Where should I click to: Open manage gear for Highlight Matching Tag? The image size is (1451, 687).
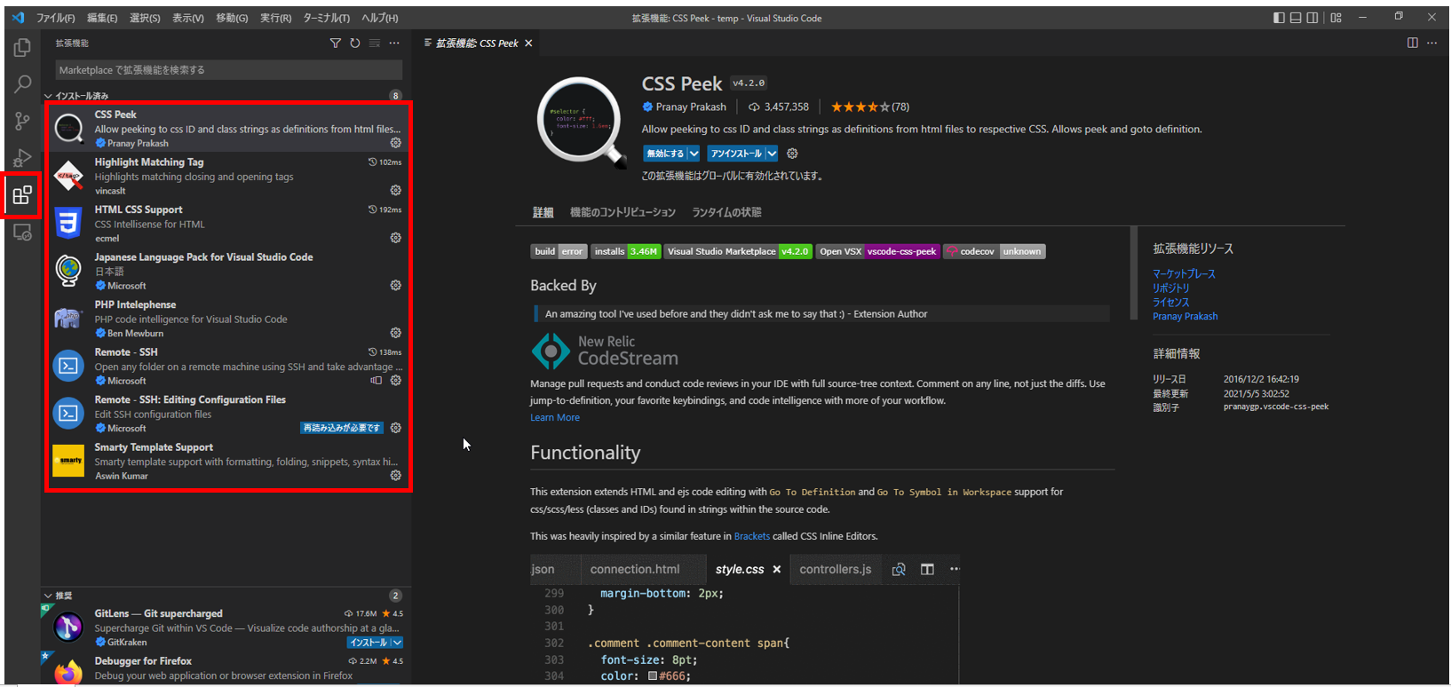396,190
